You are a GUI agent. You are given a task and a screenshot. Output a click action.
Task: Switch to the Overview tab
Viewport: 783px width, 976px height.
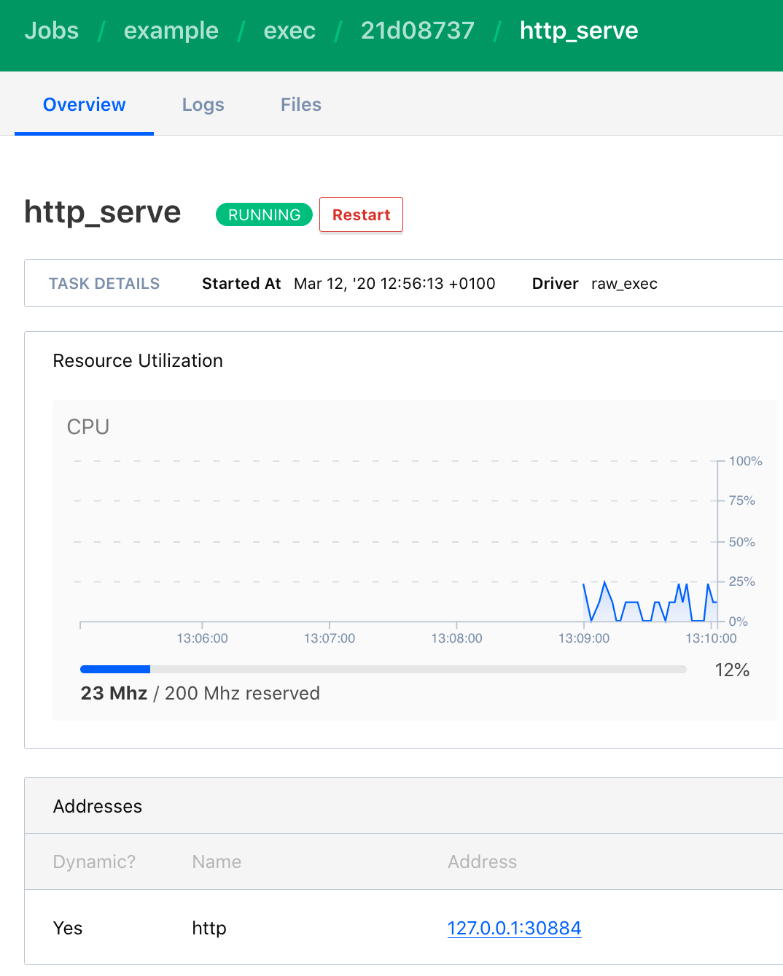pos(84,104)
